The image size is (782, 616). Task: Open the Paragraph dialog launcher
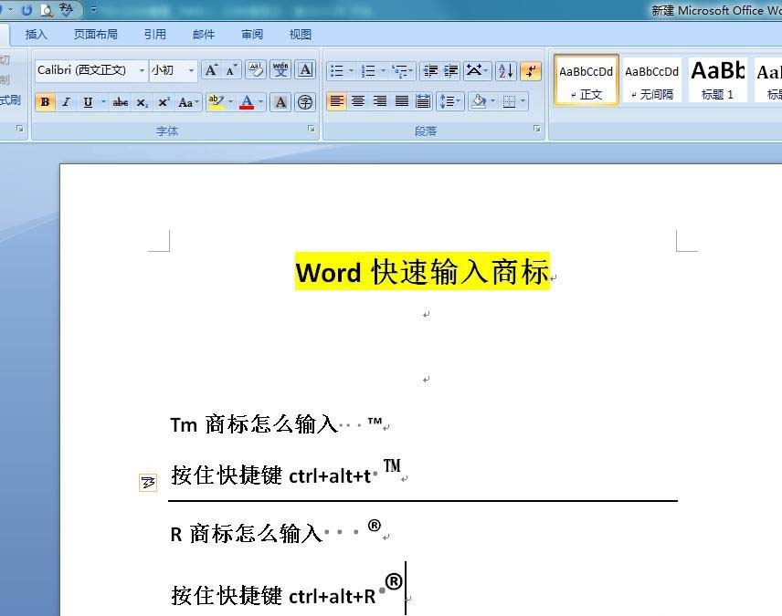[536, 129]
